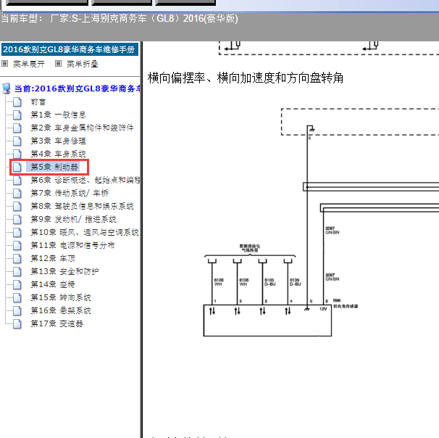Click the heading 横向偏摆率、横向加速度和方向盘转角
The height and width of the screenshot is (438, 439).
point(246,78)
